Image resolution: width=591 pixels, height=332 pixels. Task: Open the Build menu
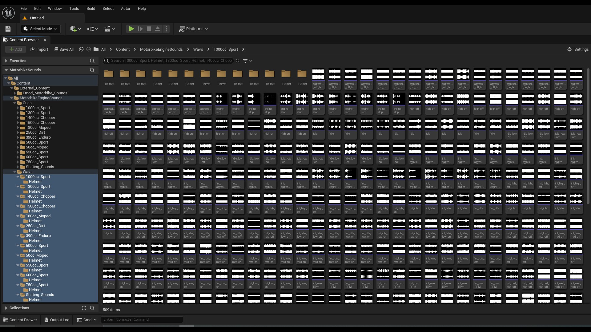click(90, 8)
